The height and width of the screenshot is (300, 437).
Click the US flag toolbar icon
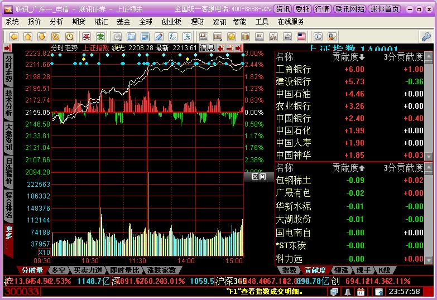(x=301, y=37)
